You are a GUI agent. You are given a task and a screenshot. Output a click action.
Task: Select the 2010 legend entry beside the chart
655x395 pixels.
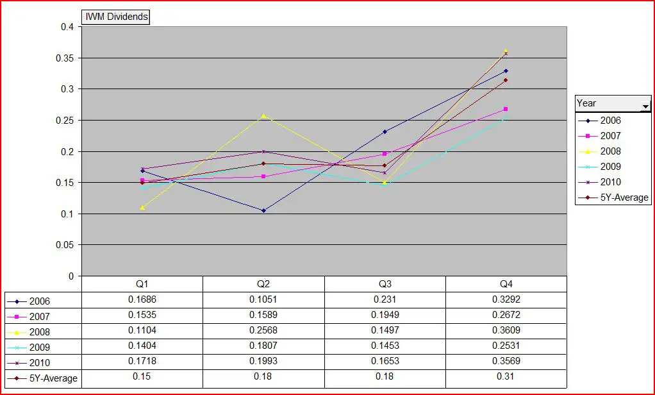600,182
